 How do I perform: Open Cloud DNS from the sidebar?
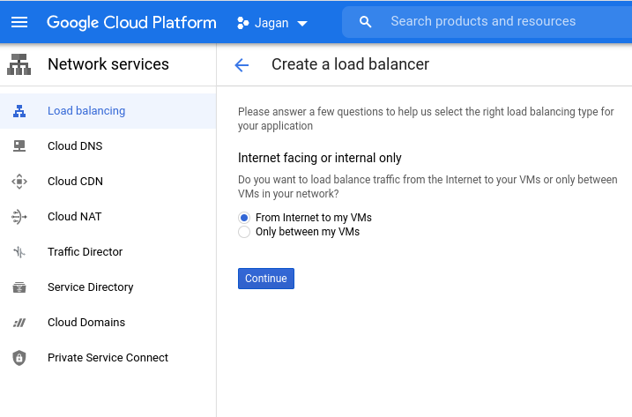click(x=75, y=146)
